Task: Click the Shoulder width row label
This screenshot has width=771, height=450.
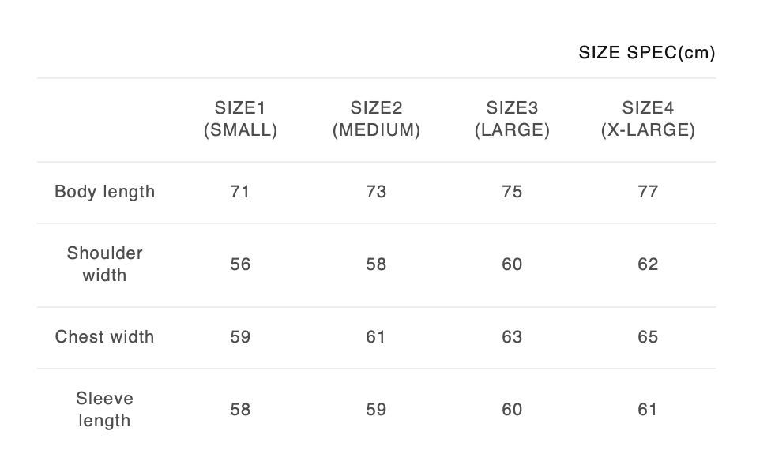Action: click(104, 264)
